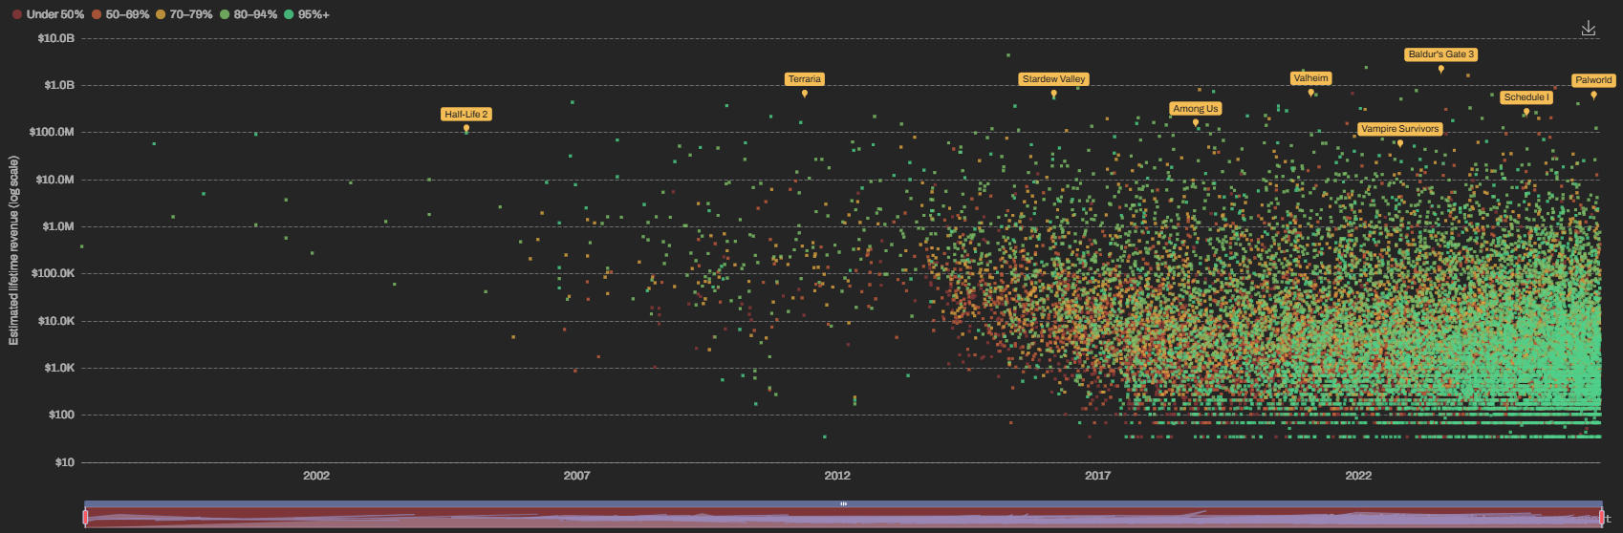Toggle the 'Under 50%' legend series
This screenshot has width=1623, height=533.
click(49, 14)
